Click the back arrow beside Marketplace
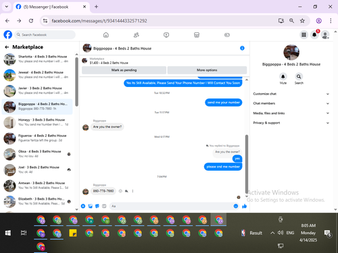 (x=7, y=47)
